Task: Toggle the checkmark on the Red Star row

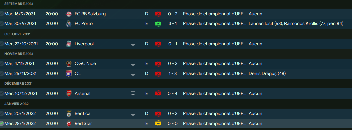Action: click(2, 123)
